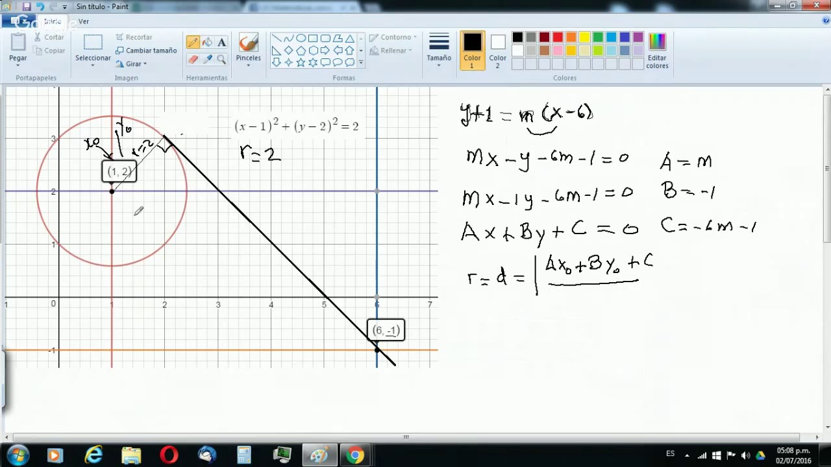The height and width of the screenshot is (467, 831).
Task: Pick the red color swatch
Action: click(558, 37)
